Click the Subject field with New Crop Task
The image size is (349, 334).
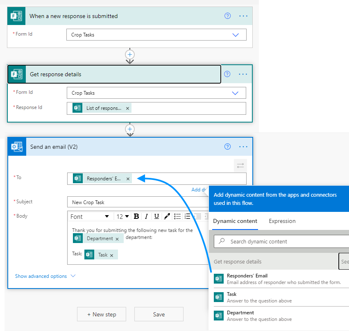tap(138, 202)
